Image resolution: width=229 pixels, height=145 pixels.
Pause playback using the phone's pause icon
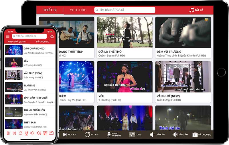tap(8, 133)
